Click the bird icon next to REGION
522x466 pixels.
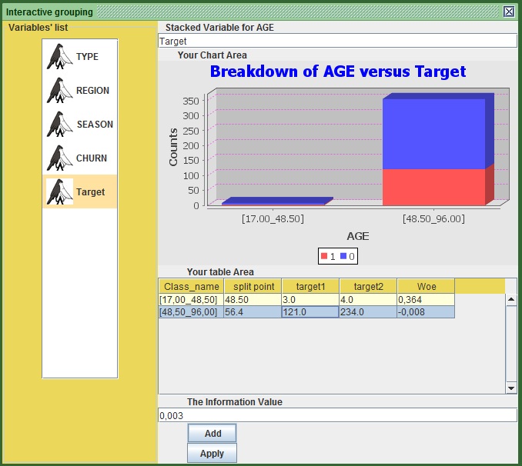click(59, 91)
